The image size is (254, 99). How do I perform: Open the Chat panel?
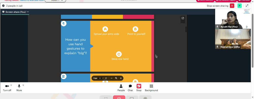(x=130, y=88)
